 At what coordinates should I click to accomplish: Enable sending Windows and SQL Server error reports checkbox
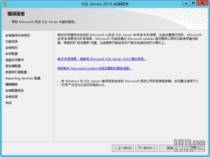coord(58,83)
